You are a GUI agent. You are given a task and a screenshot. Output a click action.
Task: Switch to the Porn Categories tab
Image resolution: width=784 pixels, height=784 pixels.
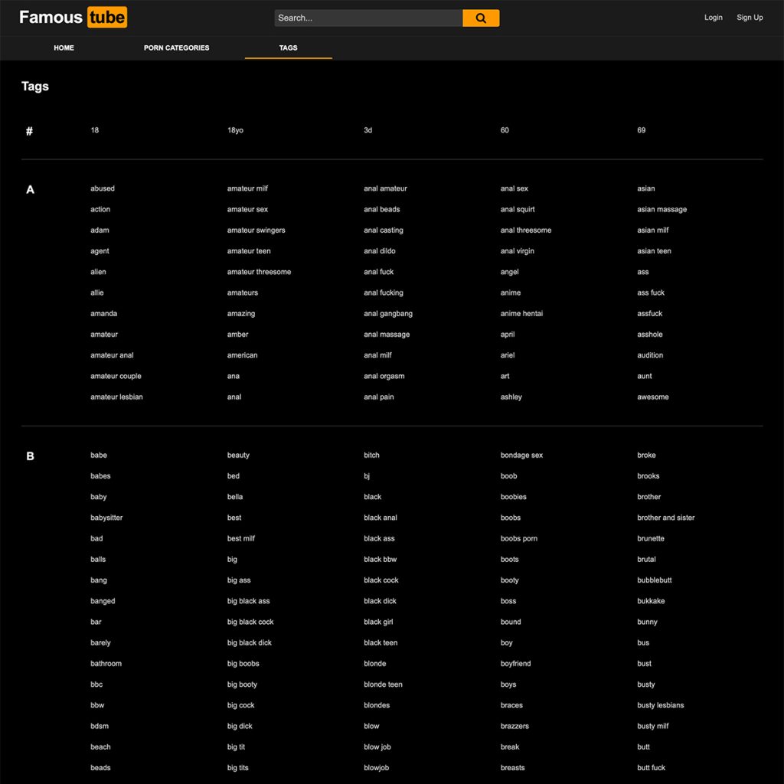click(176, 47)
